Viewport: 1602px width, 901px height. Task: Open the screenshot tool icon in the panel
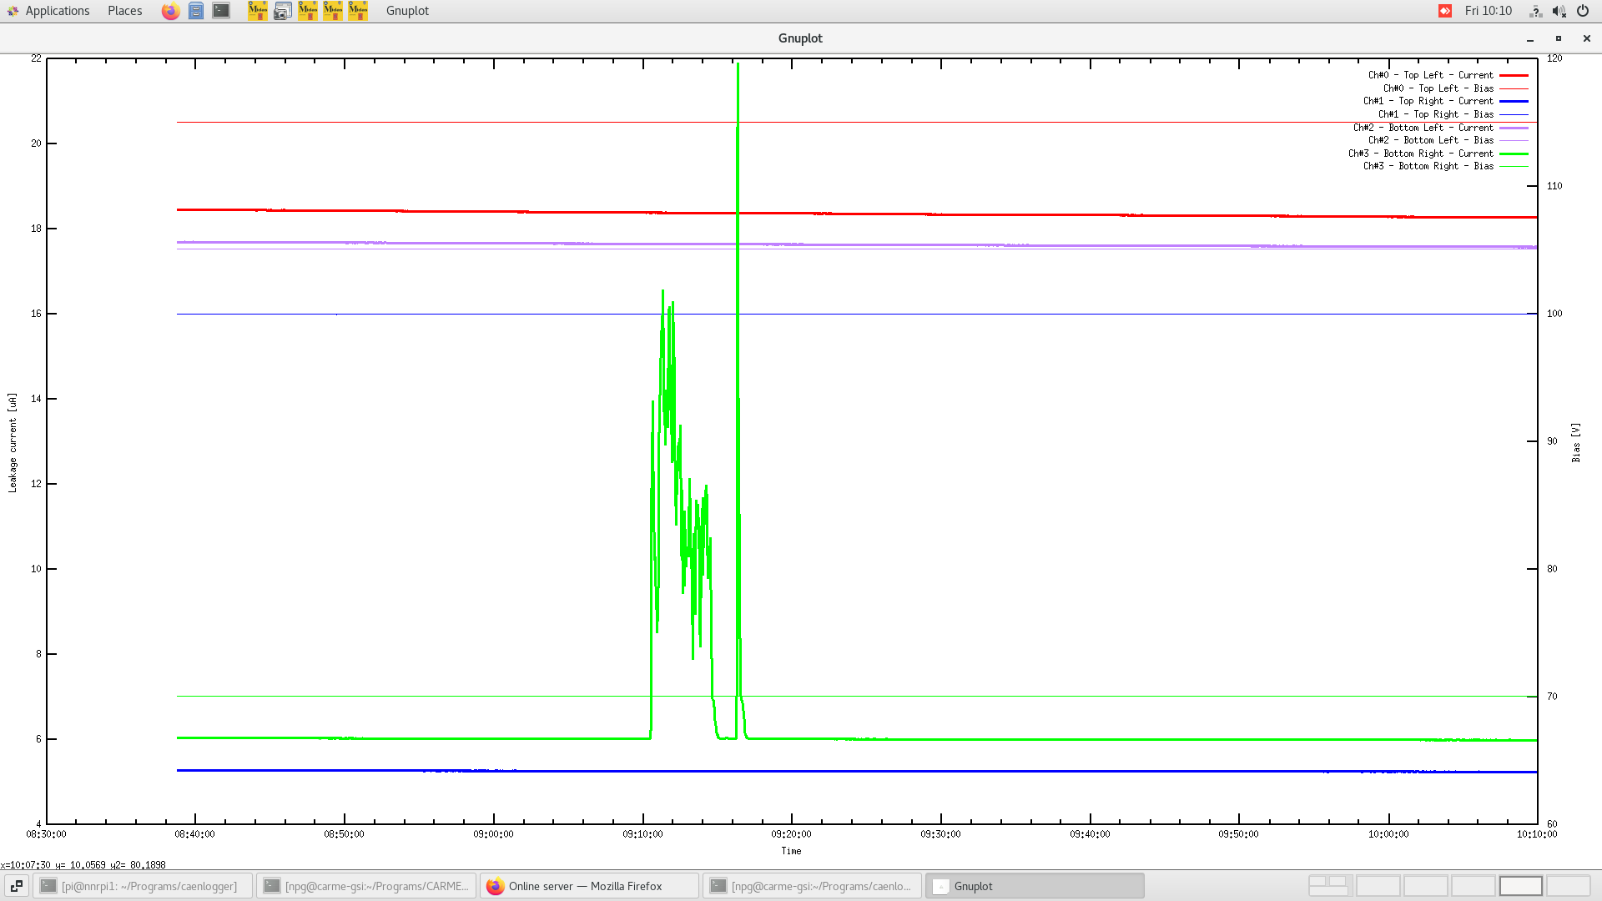pyautogui.click(x=283, y=11)
